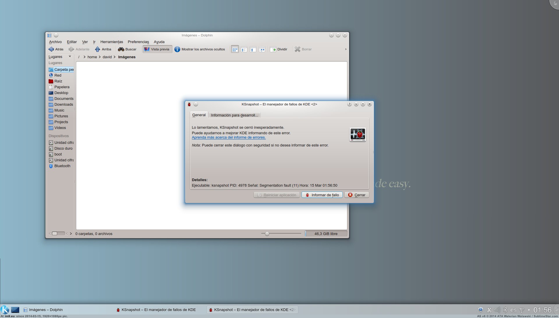Close the Lugares panel with its X
Screen dimensions: 559x318
pos(70,56)
